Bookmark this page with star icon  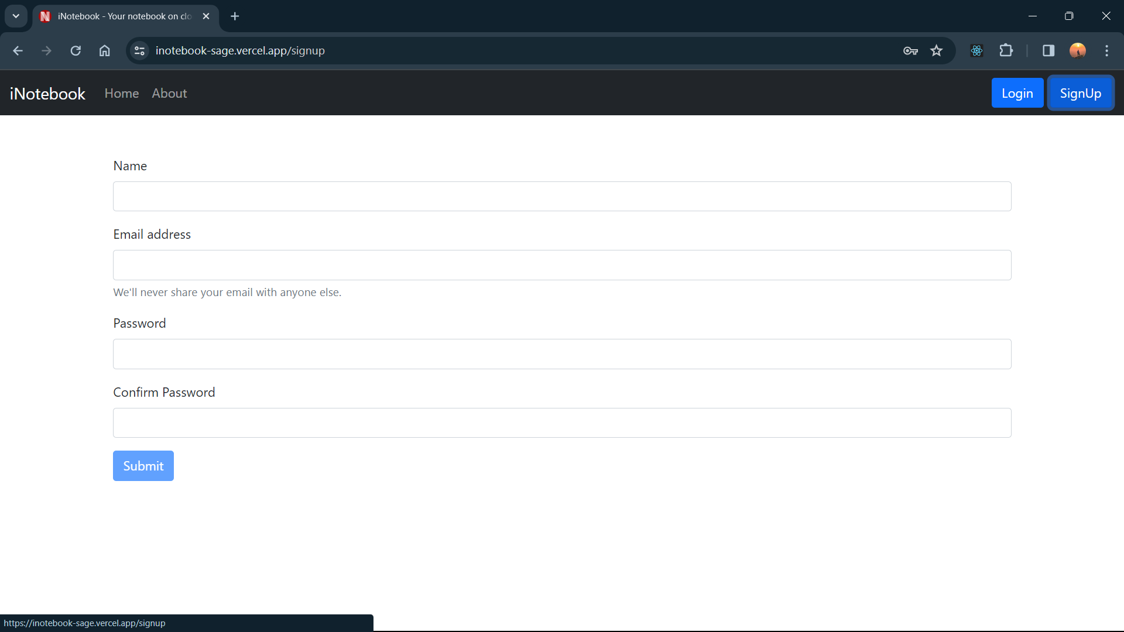point(937,51)
